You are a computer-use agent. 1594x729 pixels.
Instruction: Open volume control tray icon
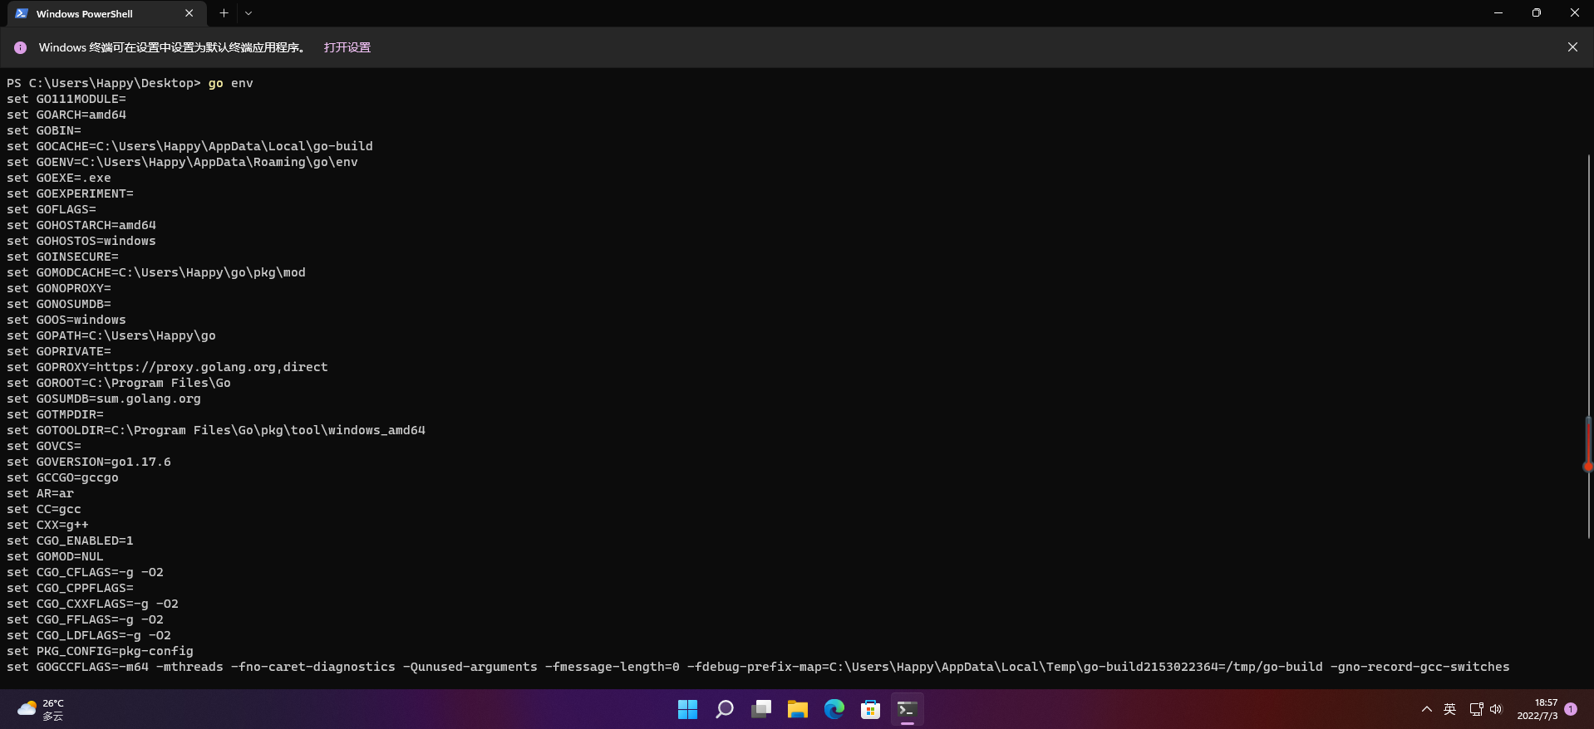1496,709
